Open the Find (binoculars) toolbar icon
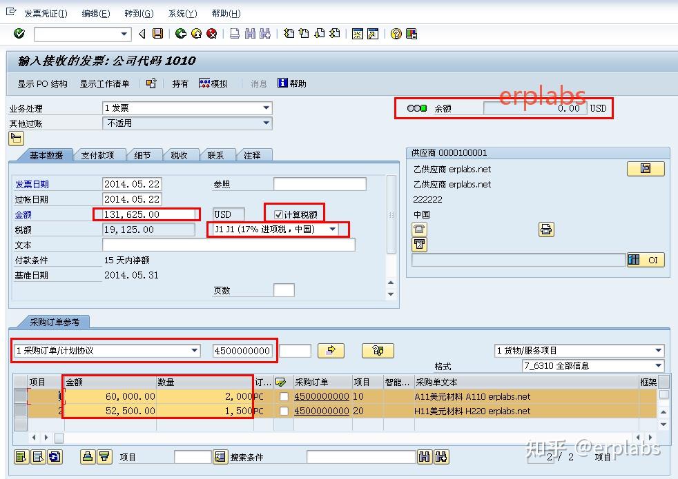678x479 pixels. pyautogui.click(x=249, y=34)
